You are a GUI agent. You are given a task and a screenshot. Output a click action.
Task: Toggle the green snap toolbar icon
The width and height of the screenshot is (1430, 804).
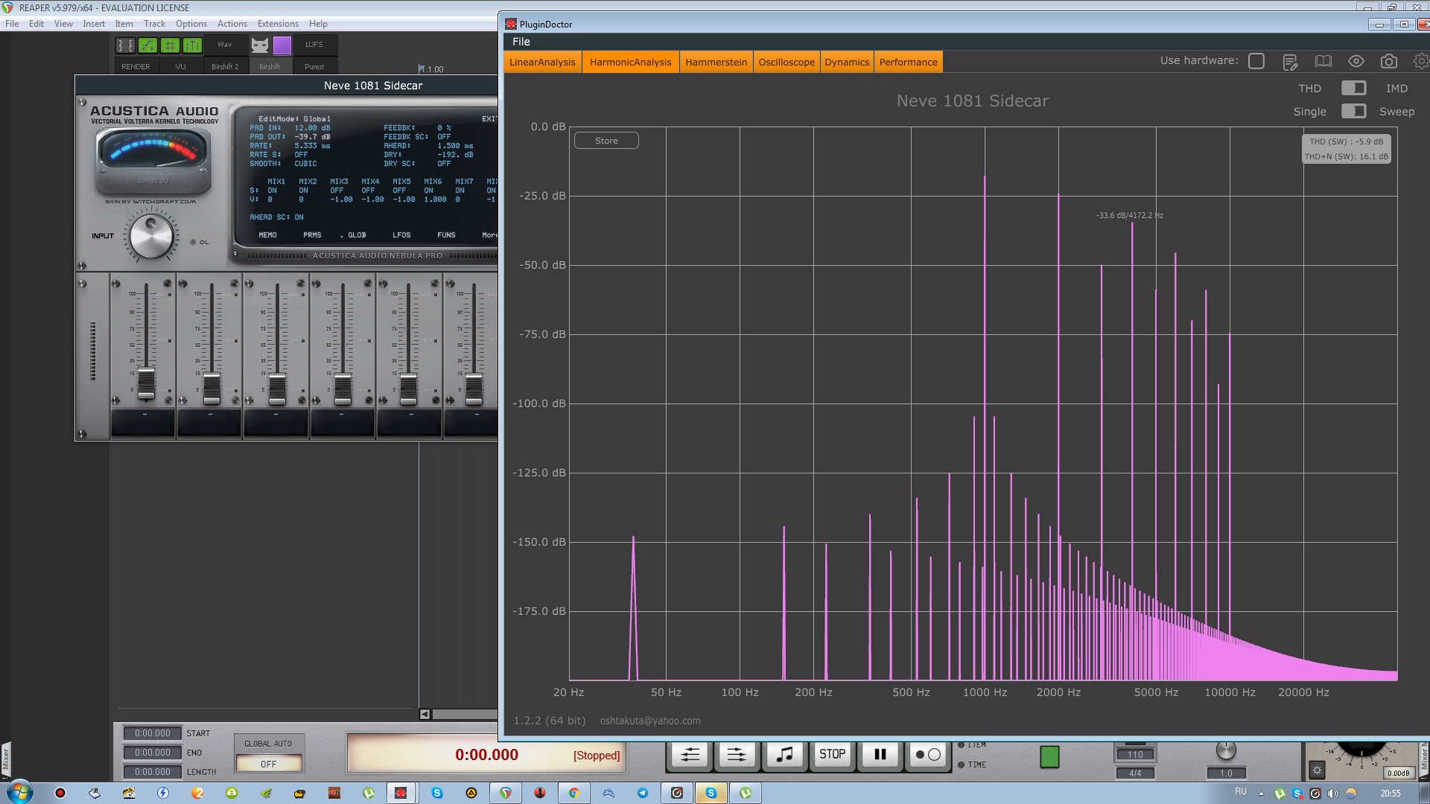pos(192,45)
